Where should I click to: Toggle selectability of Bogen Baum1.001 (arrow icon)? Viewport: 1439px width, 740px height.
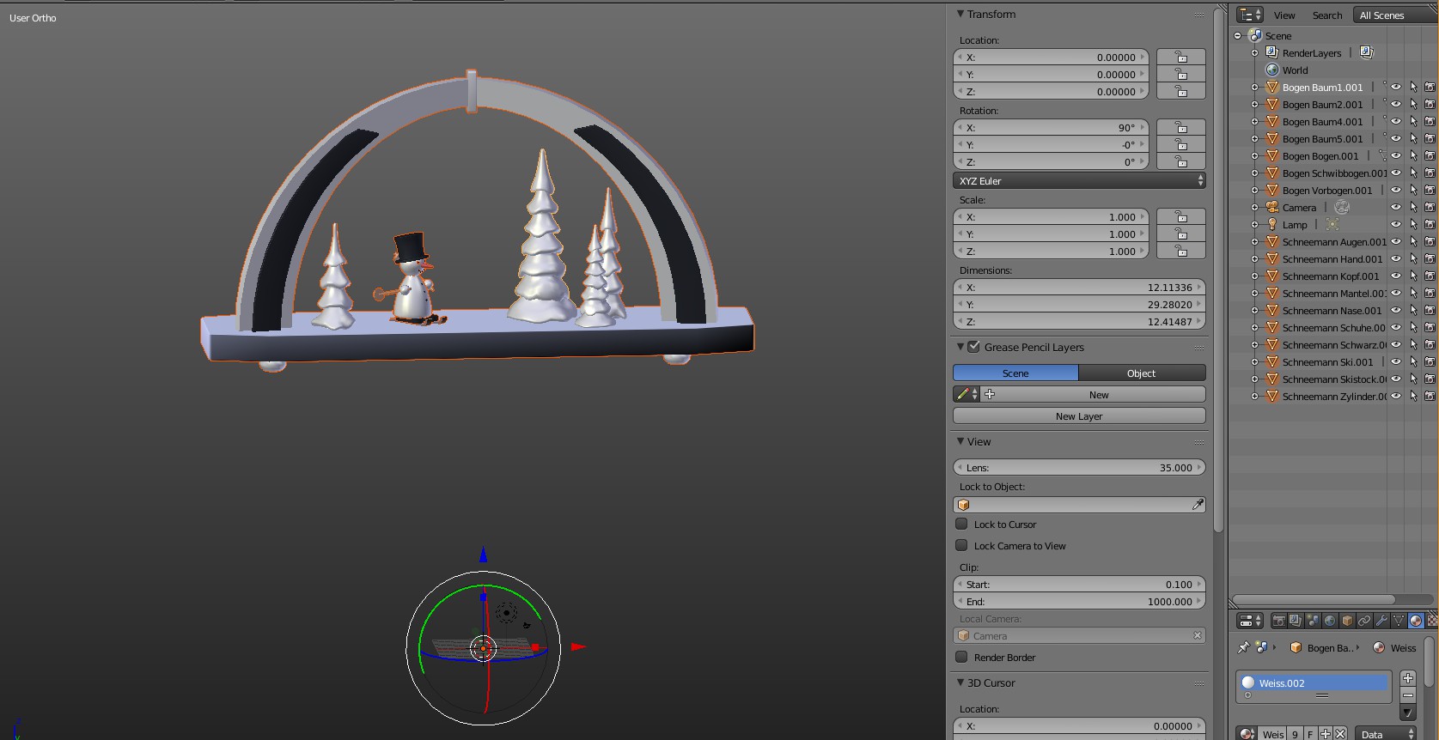tap(1413, 88)
